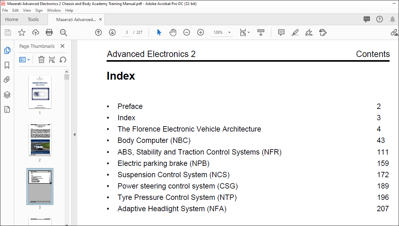Image resolution: width=399 pixels, height=226 pixels.
Task: Switch to the Home tab
Action: 12,20
